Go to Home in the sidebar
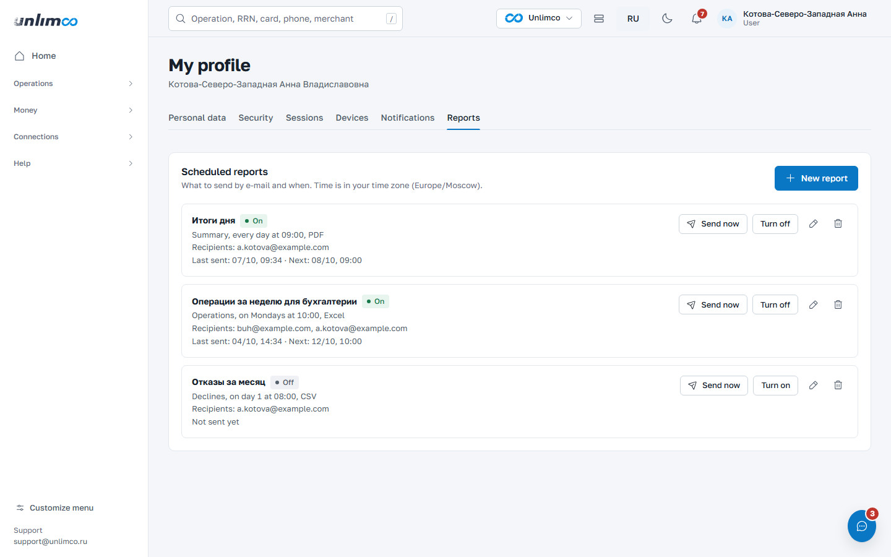Screen dimensions: 891x557 [x=74, y=56]
